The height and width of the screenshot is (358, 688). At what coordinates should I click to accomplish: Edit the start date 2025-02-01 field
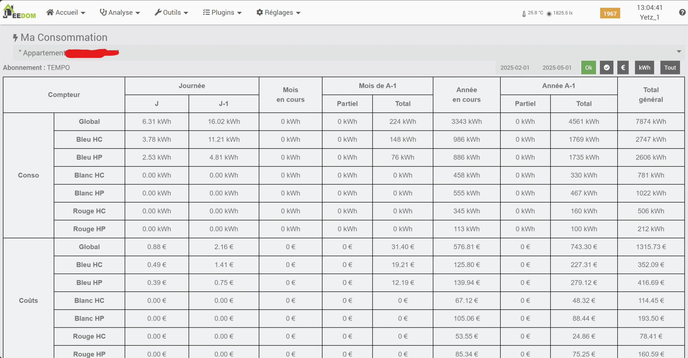point(514,68)
